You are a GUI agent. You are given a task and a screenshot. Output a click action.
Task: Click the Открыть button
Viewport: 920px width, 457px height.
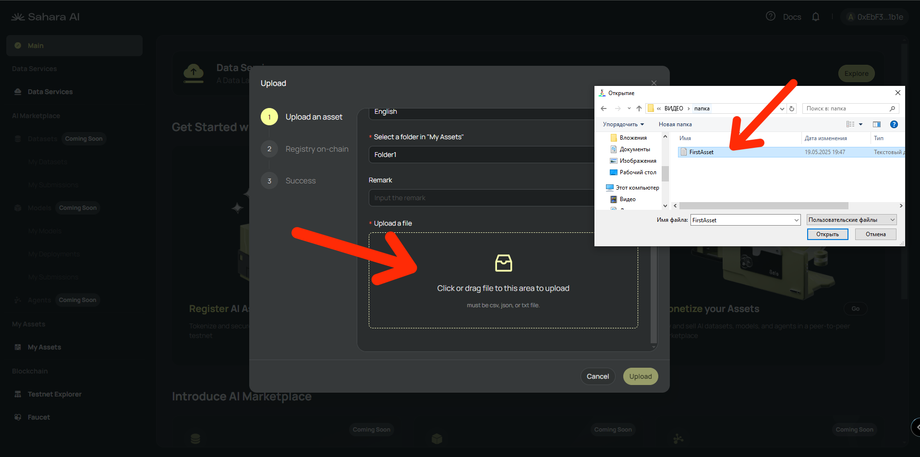point(827,234)
